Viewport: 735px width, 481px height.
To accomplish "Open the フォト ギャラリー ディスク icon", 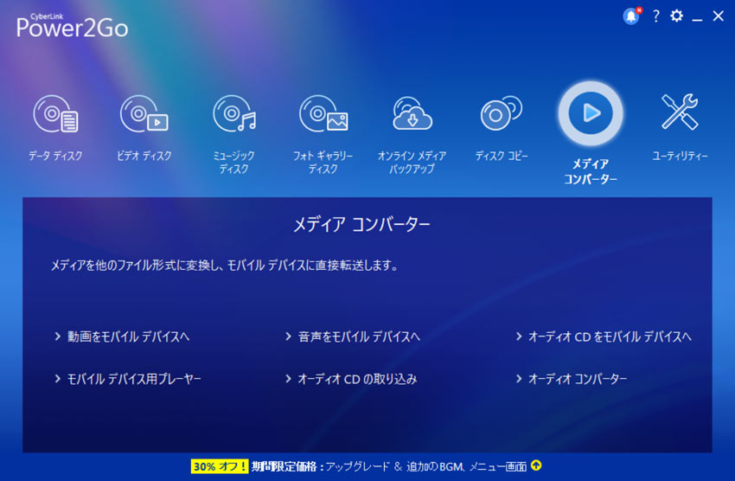I will tap(323, 114).
